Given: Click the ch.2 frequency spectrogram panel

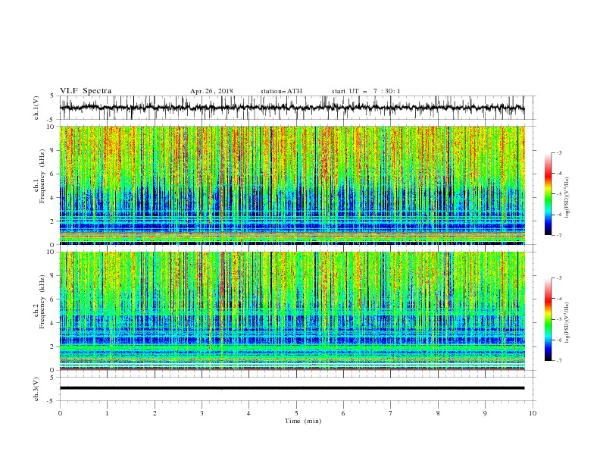Looking at the screenshot, I should [292, 311].
